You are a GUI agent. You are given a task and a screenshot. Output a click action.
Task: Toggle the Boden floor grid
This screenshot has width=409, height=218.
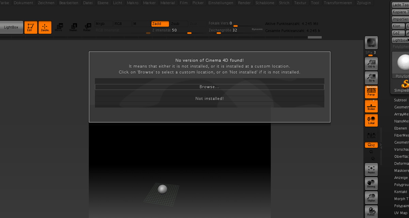click(371, 106)
